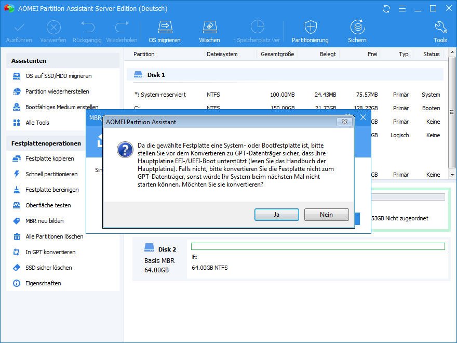
Task: Open the hamburger menu in title bar
Action: tap(402, 9)
